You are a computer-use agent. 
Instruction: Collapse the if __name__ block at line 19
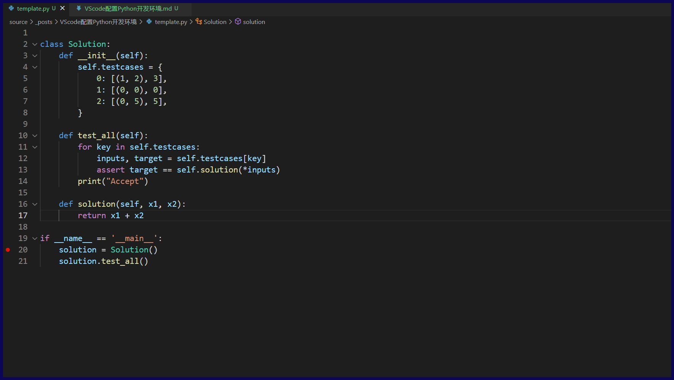click(x=35, y=238)
